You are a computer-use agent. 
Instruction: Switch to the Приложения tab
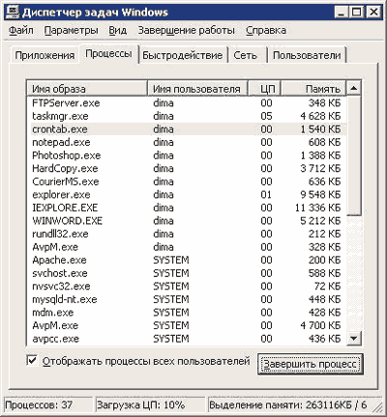coord(45,55)
